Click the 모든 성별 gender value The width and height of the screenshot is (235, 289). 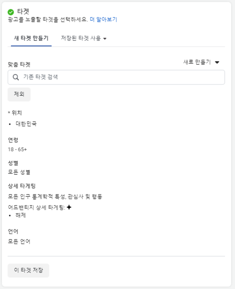(19, 172)
